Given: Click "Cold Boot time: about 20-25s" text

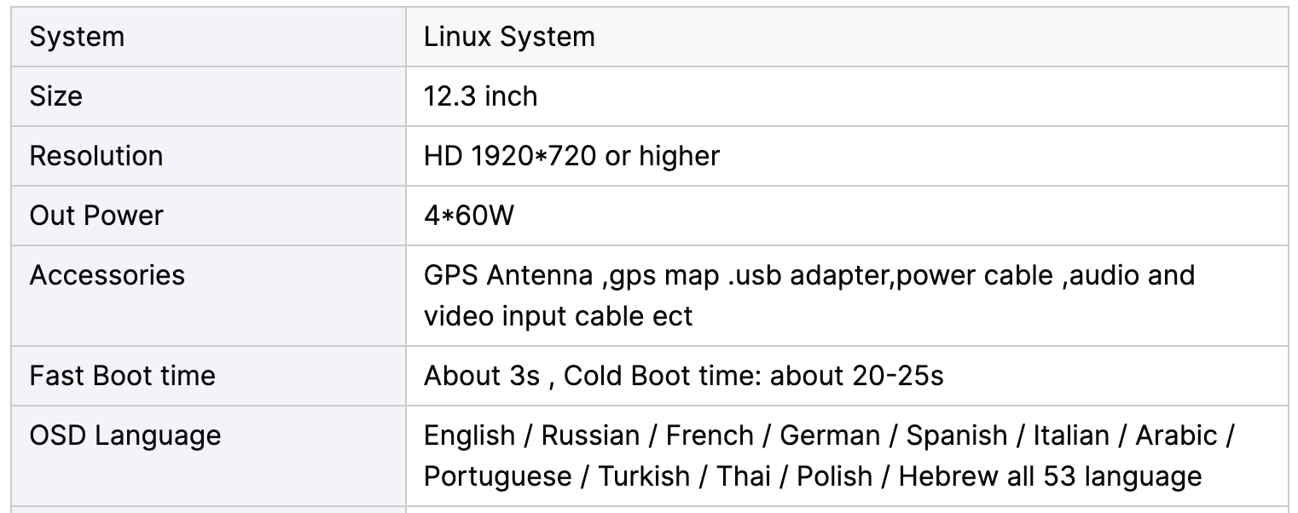Looking at the screenshot, I should pos(754,376).
